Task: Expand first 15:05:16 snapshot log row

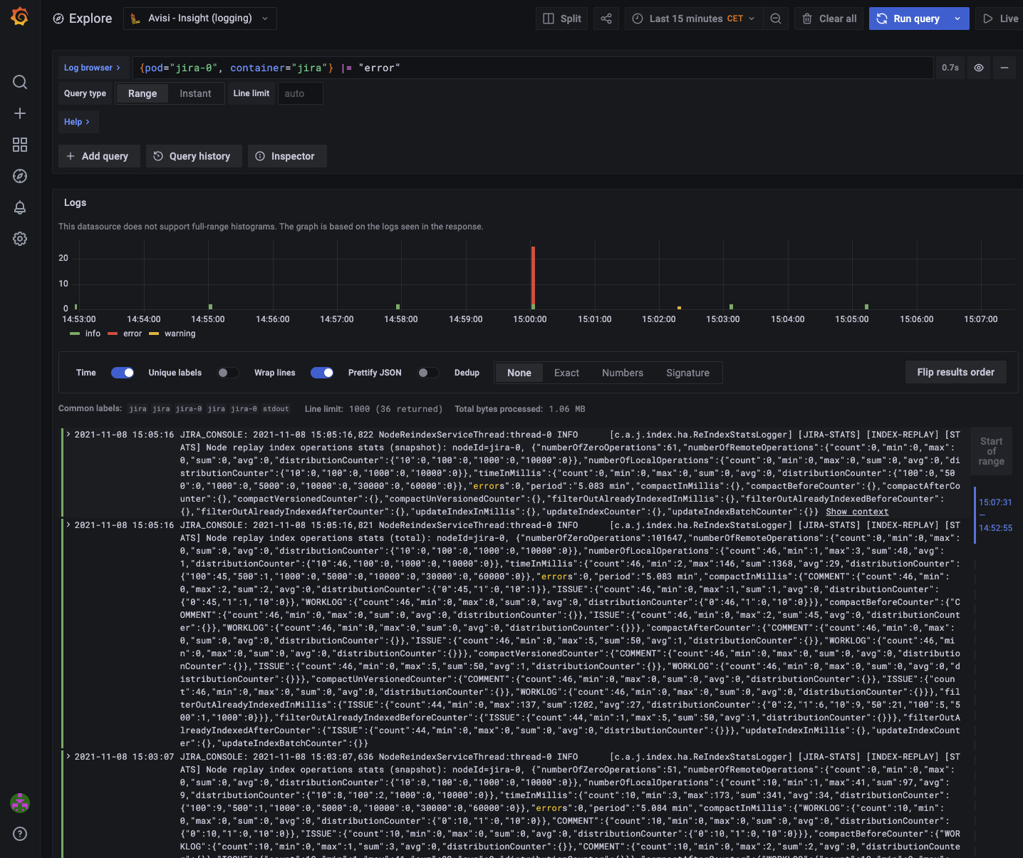Action: click(68, 434)
